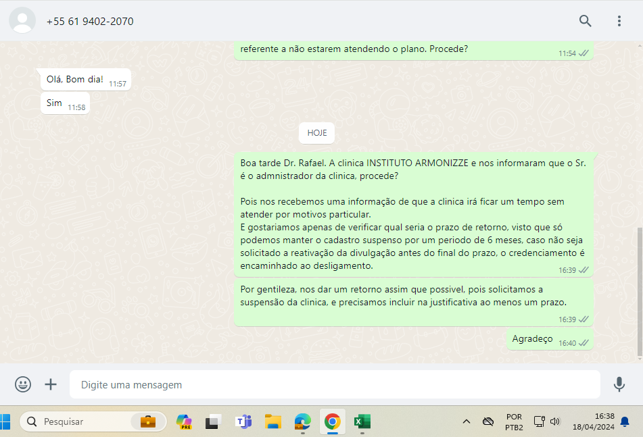Open the three-dot chat menu
This screenshot has width=643, height=437.
tap(619, 21)
